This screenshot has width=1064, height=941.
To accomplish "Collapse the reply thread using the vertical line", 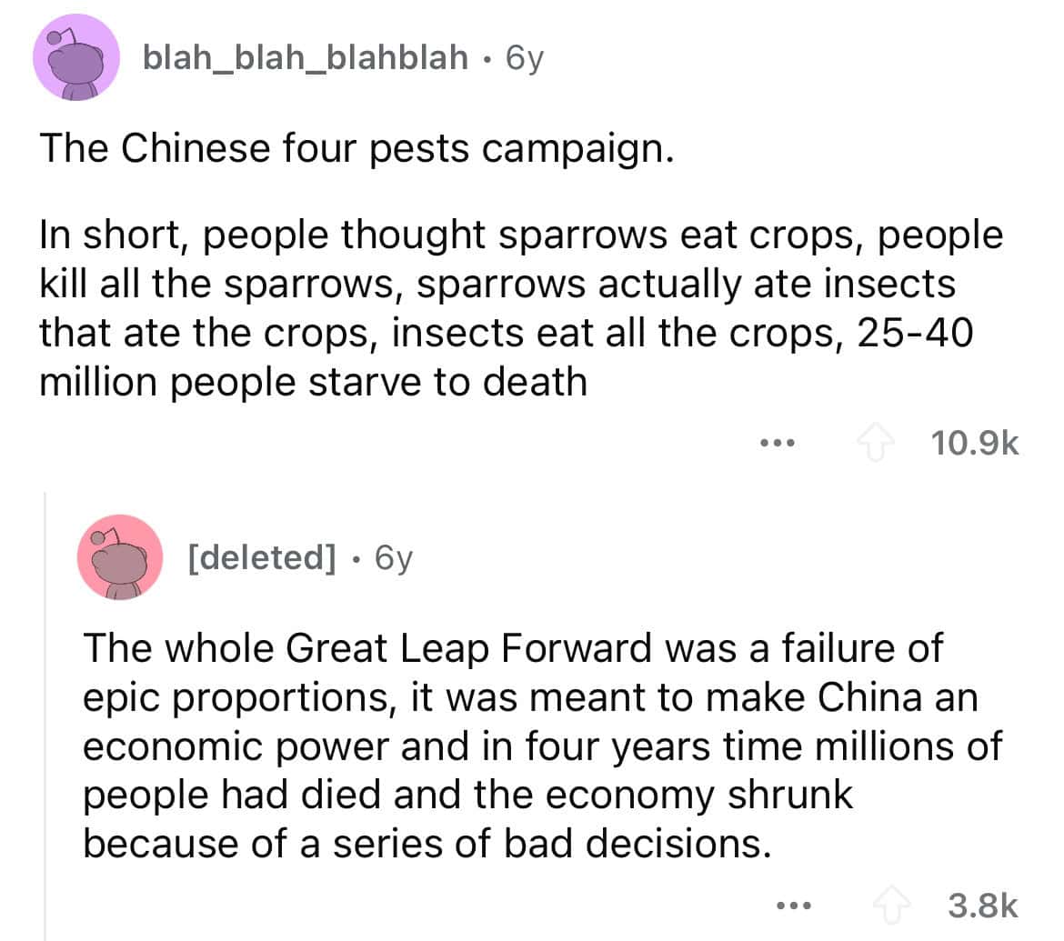I will point(45,709).
